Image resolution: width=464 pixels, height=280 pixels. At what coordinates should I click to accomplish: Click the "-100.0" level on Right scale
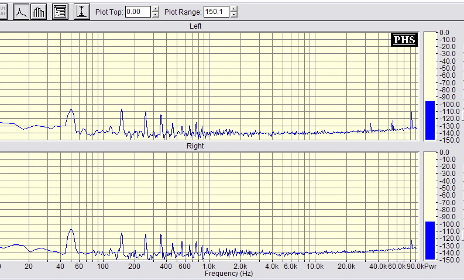[x=449, y=224]
